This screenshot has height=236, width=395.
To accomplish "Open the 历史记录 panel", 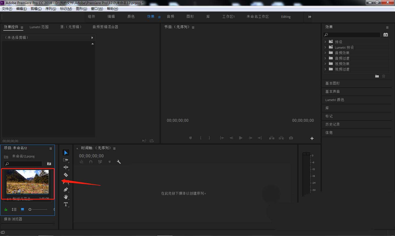I will [333, 124].
